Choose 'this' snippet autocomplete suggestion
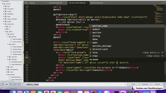 (x=126, y=53)
